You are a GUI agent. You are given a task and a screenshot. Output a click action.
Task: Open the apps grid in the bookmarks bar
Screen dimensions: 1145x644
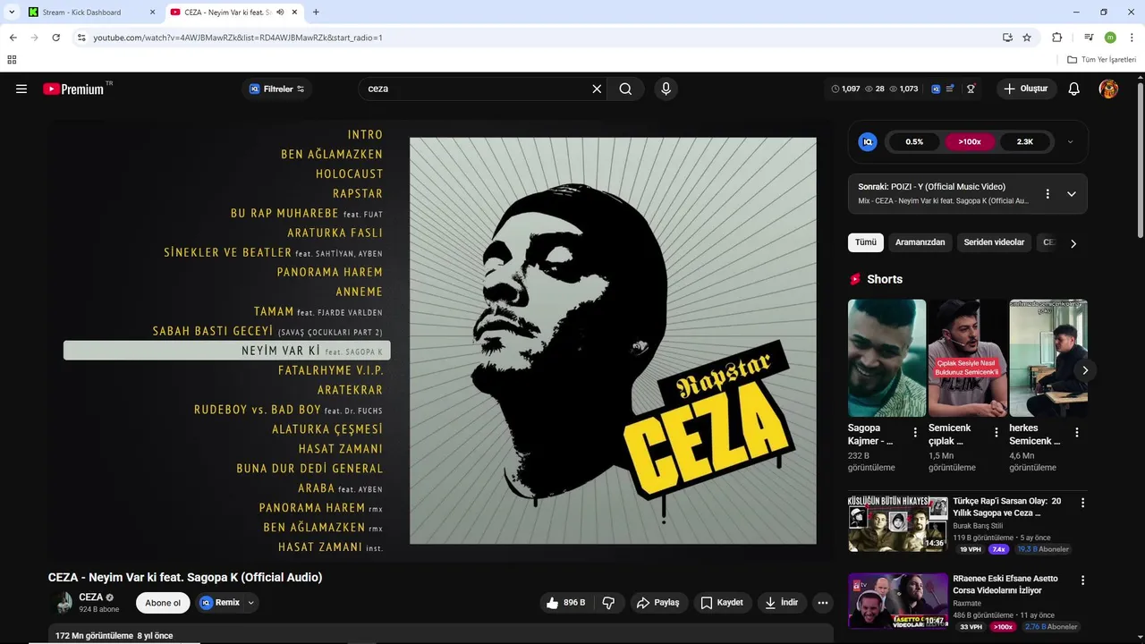pyautogui.click(x=12, y=60)
